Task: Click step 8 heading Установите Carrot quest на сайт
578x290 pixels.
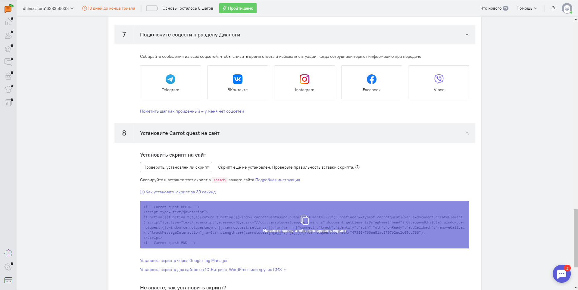Action: pos(180,133)
